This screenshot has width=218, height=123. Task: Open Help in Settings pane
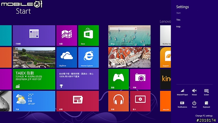coord(178,27)
